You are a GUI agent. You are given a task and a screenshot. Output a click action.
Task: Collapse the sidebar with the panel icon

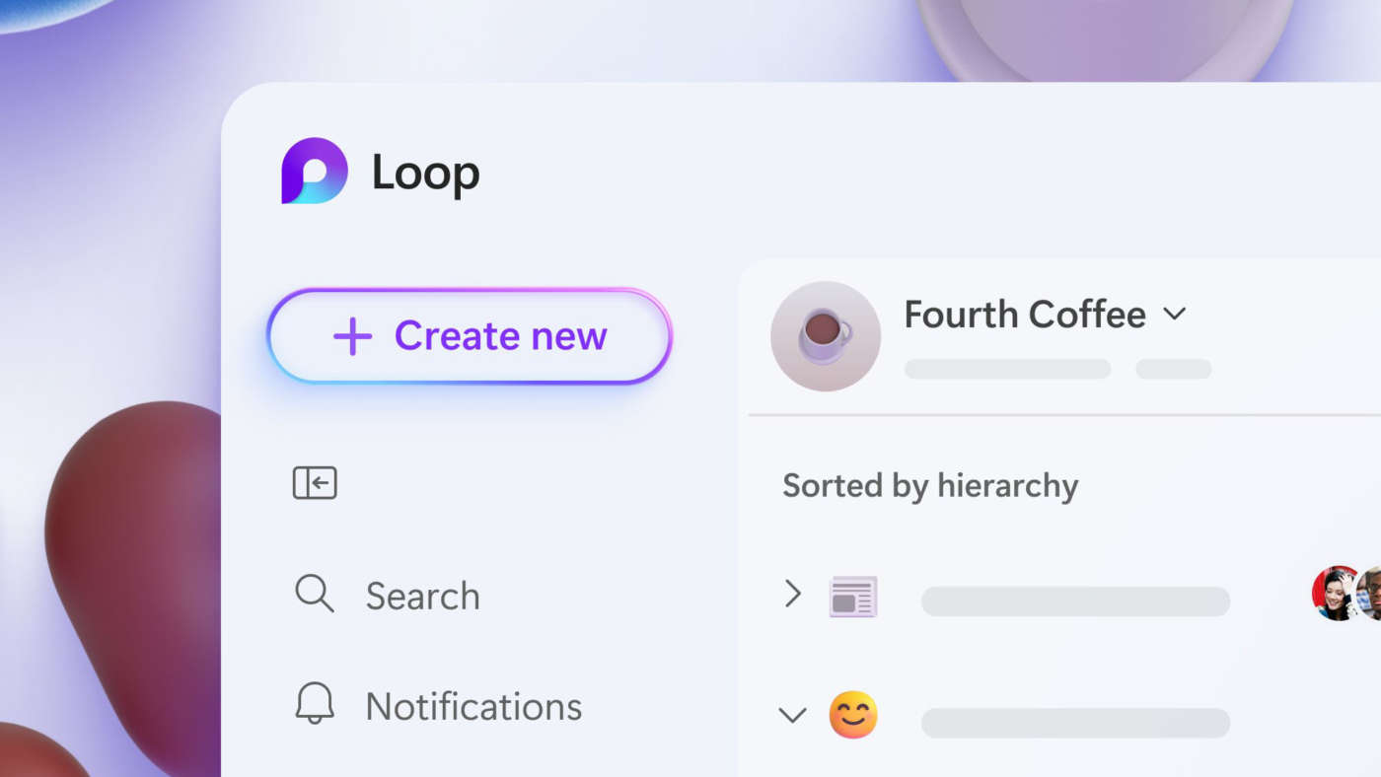315,483
